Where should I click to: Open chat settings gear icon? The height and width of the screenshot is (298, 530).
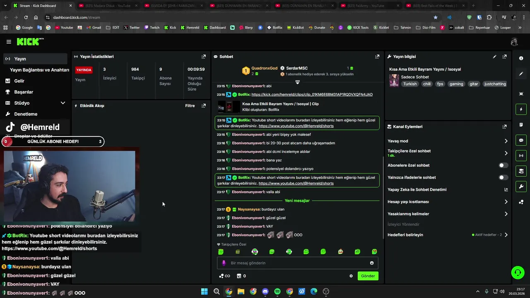351,276
